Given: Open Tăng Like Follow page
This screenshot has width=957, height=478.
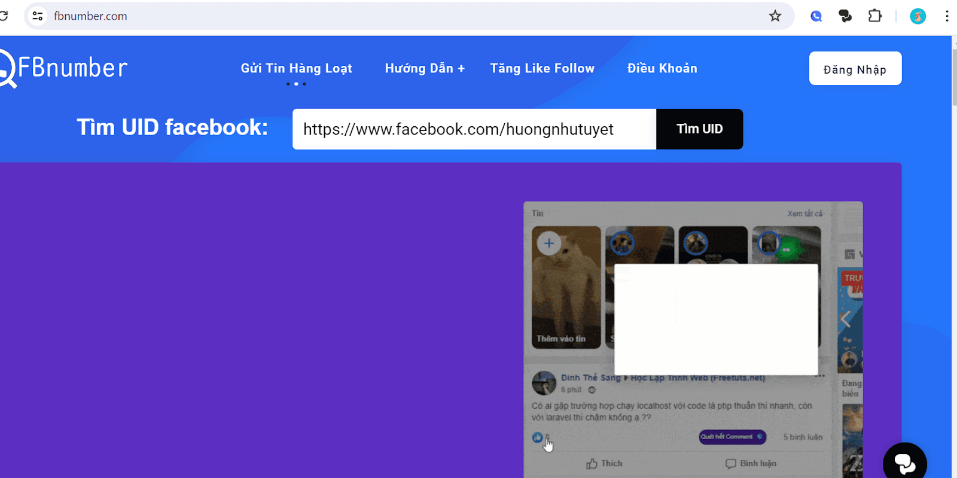Looking at the screenshot, I should point(542,68).
